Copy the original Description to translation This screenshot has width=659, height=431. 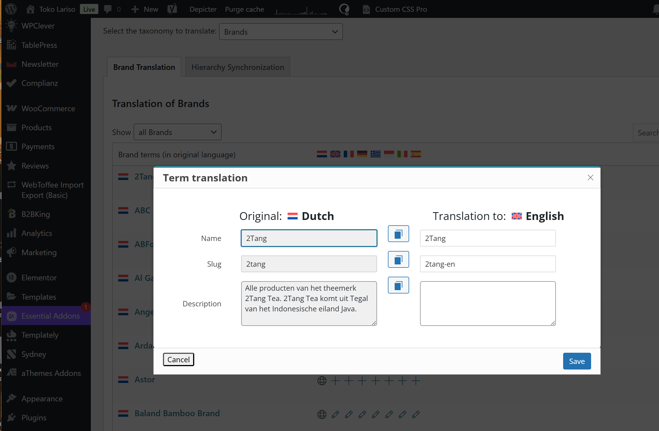(x=398, y=285)
